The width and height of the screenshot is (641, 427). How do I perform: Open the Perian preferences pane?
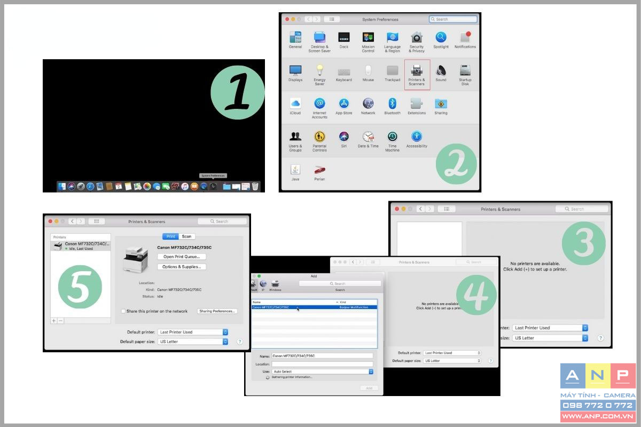(319, 172)
